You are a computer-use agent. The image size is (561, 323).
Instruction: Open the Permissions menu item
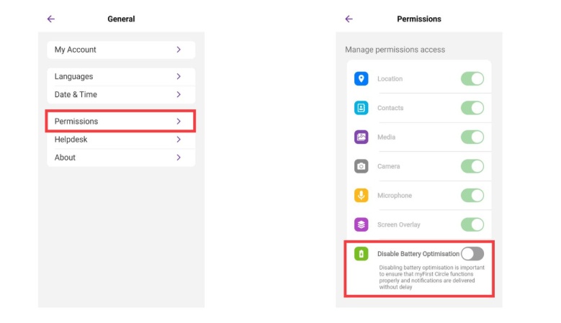120,122
